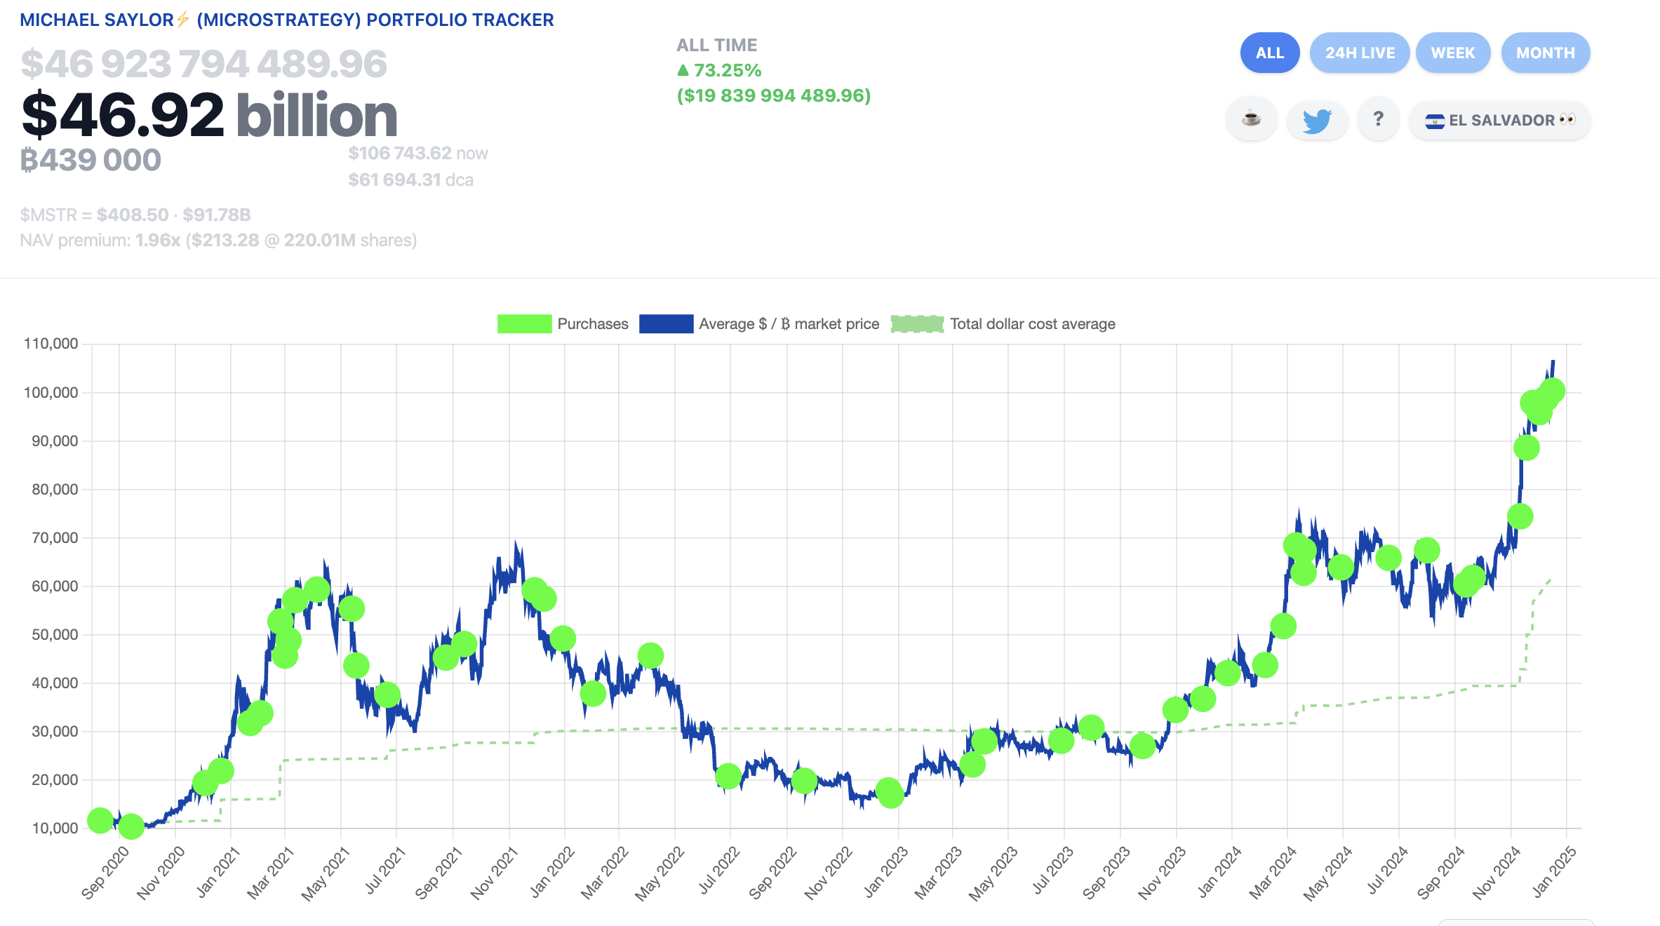The width and height of the screenshot is (1660, 926).
Task: Click the coffee cup donate icon
Action: [1251, 119]
